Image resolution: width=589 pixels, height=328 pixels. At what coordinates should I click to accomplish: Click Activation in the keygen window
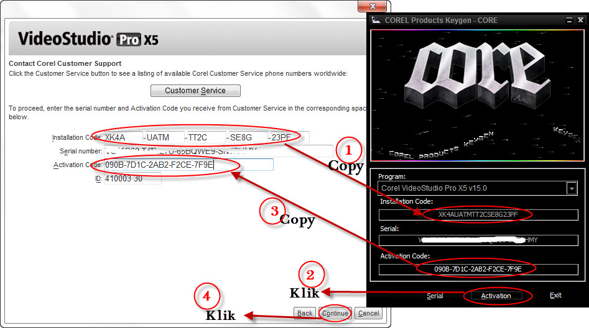[496, 296]
